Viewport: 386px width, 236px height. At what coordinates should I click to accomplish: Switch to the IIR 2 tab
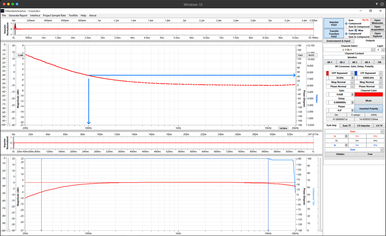pos(342,62)
